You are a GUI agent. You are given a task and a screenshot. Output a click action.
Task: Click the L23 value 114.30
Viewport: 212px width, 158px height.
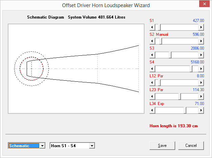198,90
